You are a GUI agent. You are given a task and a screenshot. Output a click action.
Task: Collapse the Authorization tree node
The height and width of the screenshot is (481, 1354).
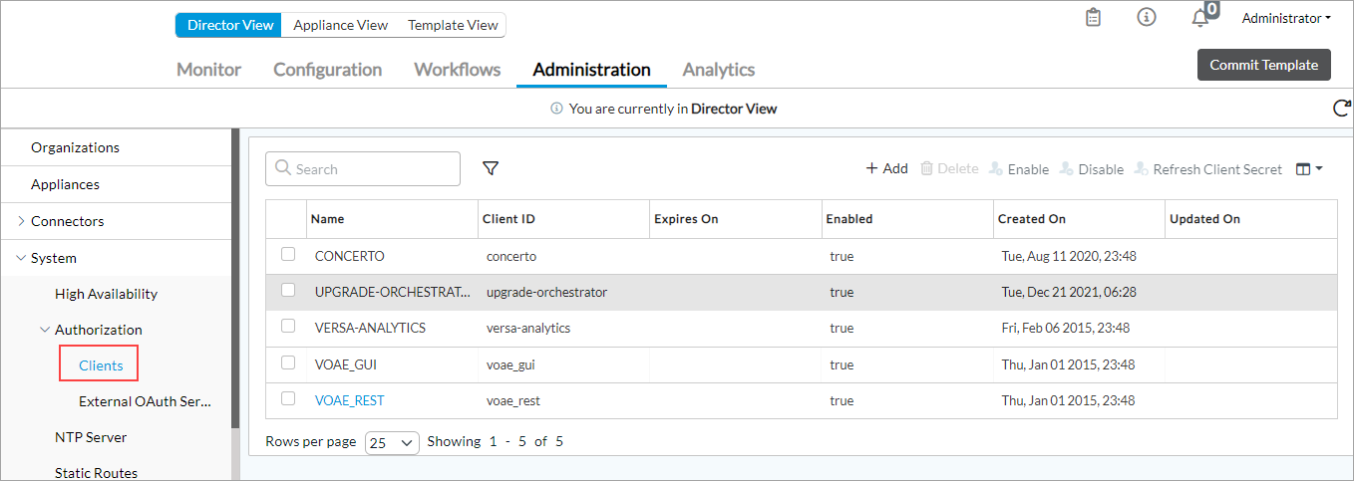pyautogui.click(x=45, y=330)
